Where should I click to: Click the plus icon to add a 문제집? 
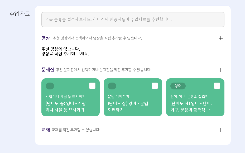[x=221, y=70]
